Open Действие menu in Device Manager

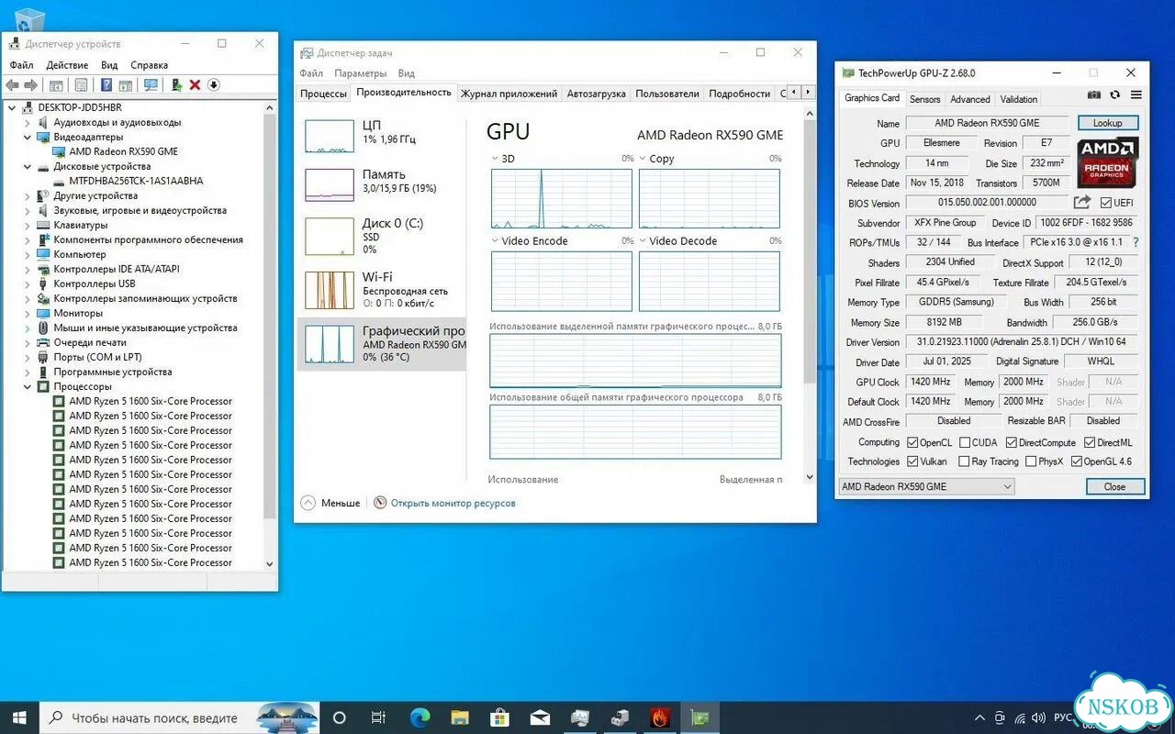[x=67, y=65]
